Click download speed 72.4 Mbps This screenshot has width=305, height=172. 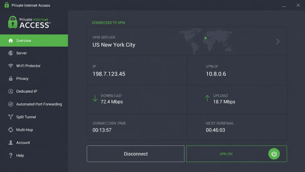[x=112, y=102]
